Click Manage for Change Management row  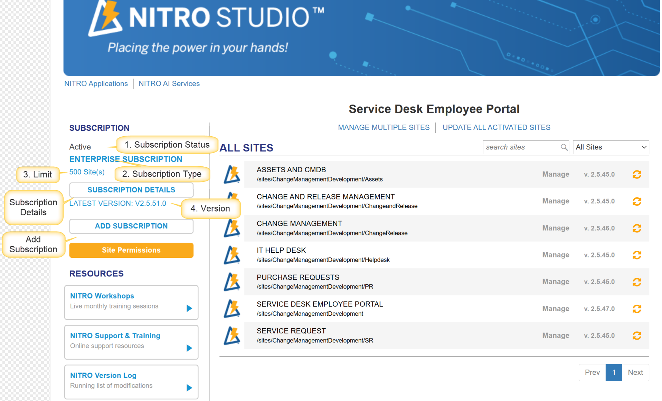(556, 228)
